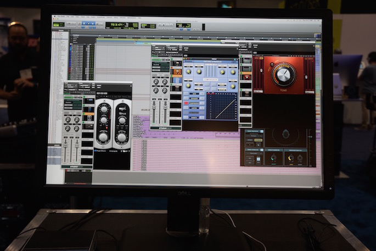The height and width of the screenshot is (251, 376).
Task: Click the large Tone knob on red plugin
Action: pyautogui.click(x=284, y=75)
